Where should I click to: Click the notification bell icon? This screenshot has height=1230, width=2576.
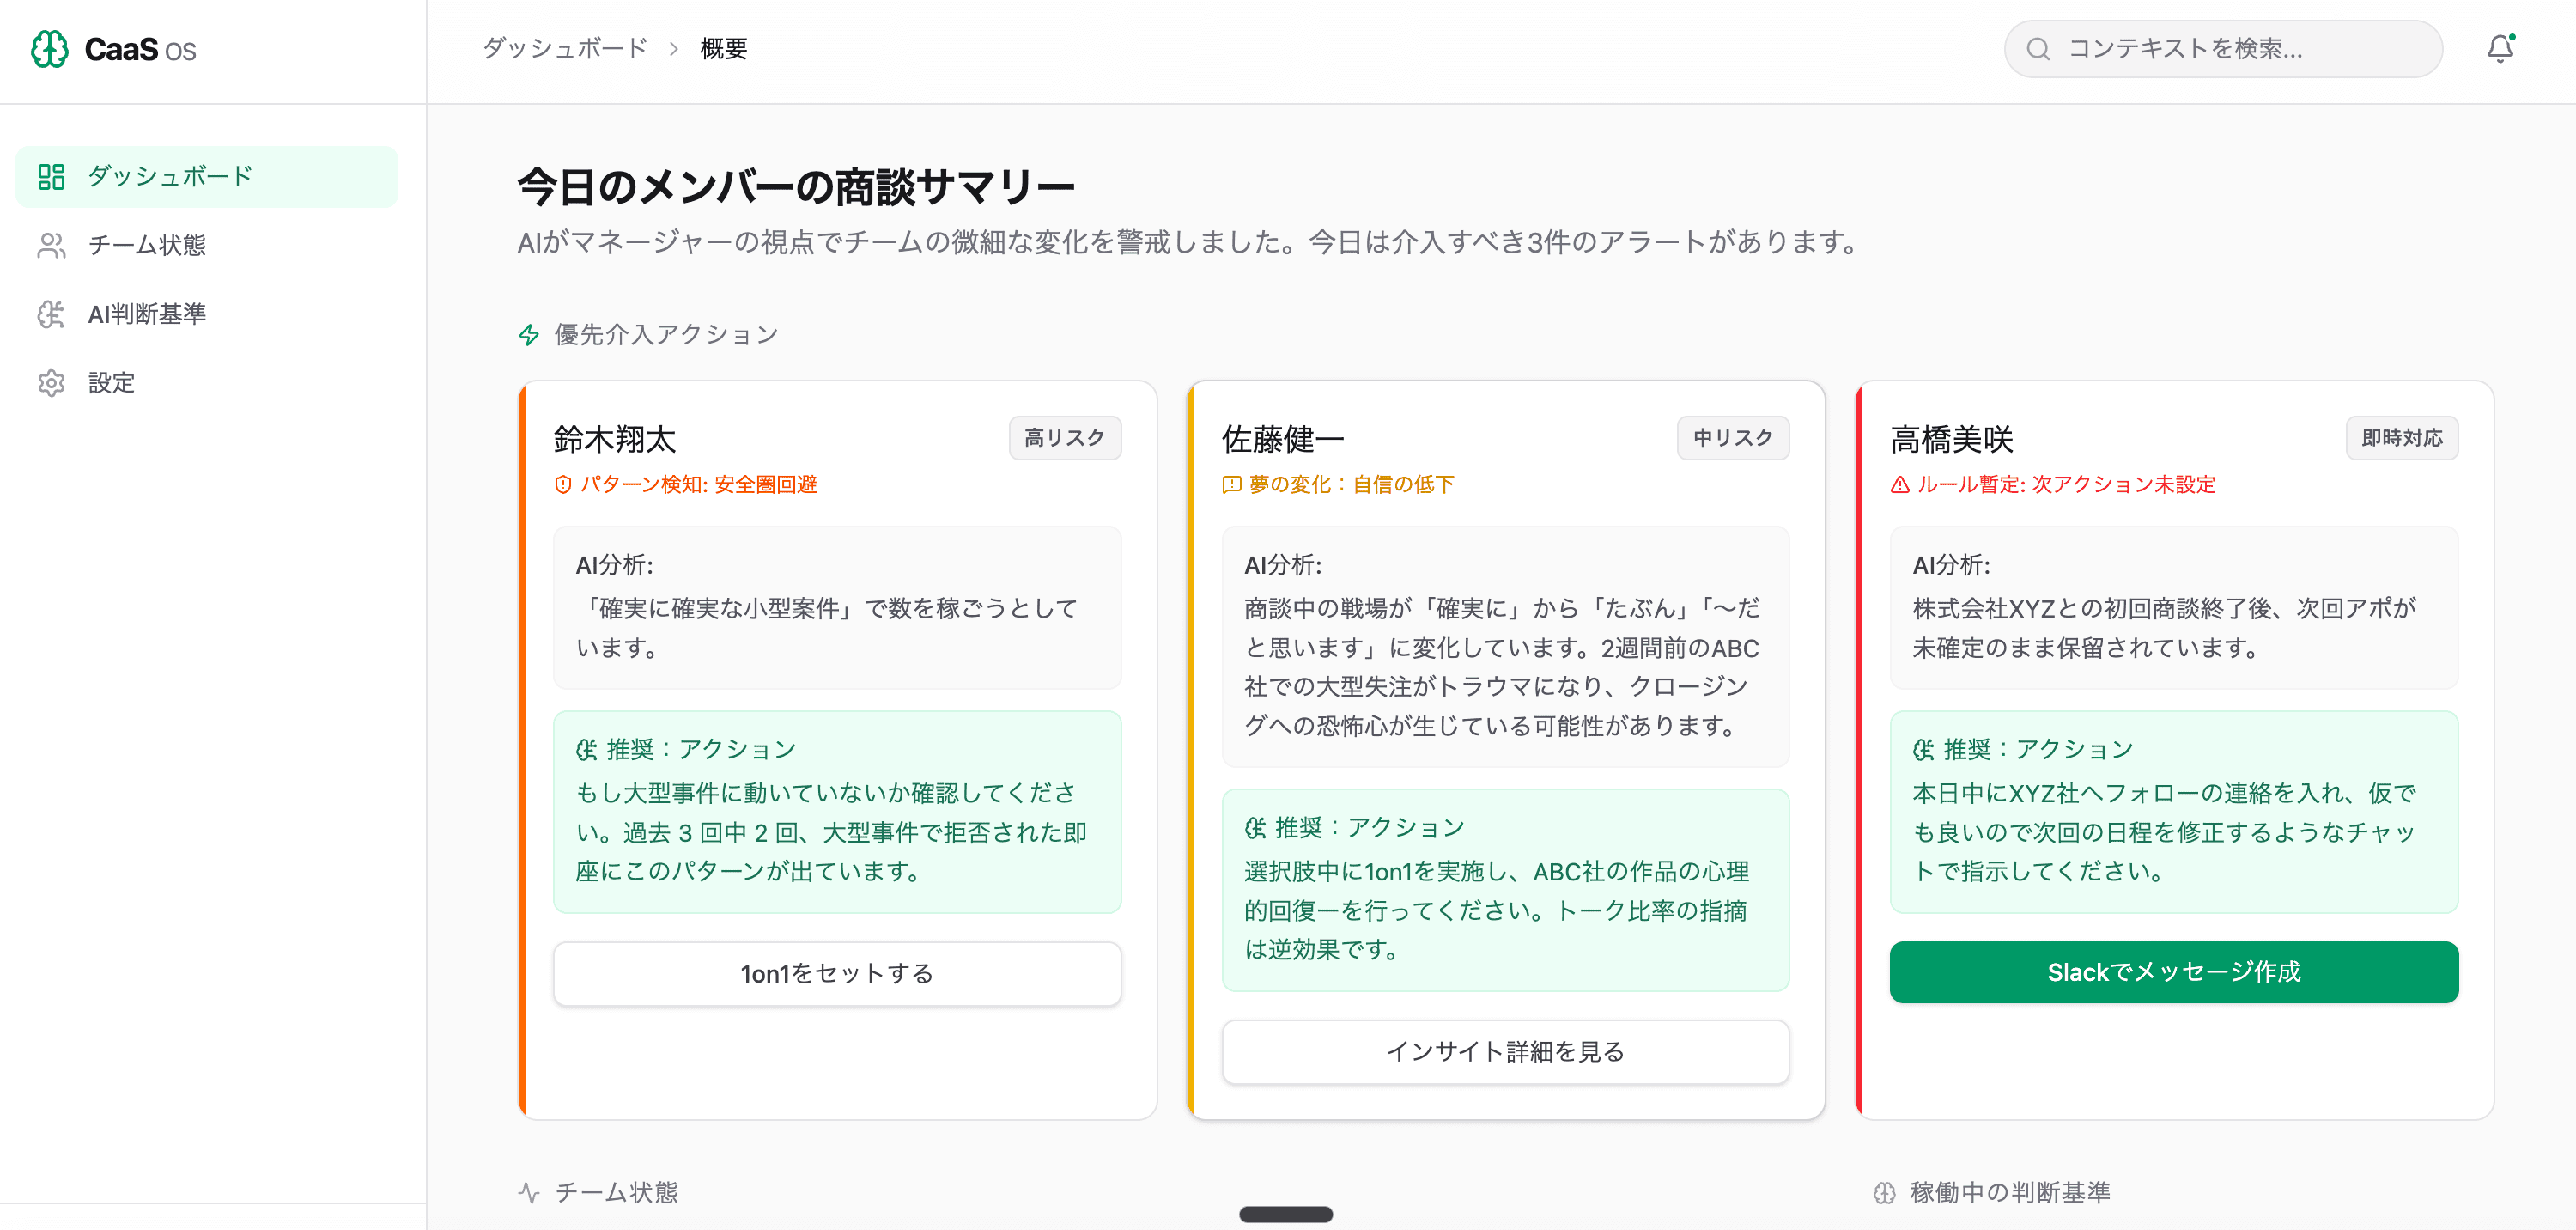(x=2500, y=47)
